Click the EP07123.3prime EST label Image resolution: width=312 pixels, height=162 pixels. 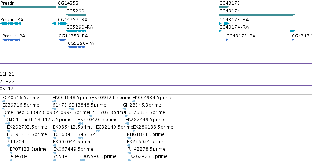(x=28, y=149)
